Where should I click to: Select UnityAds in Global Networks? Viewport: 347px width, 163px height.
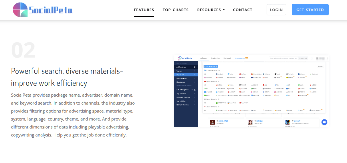tap(266, 74)
